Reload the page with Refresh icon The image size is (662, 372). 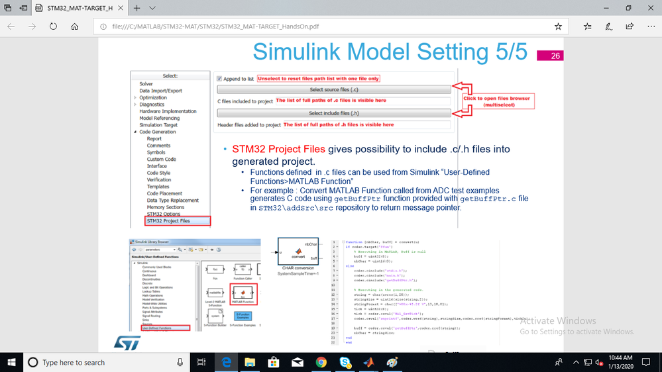pyautogui.click(x=53, y=26)
